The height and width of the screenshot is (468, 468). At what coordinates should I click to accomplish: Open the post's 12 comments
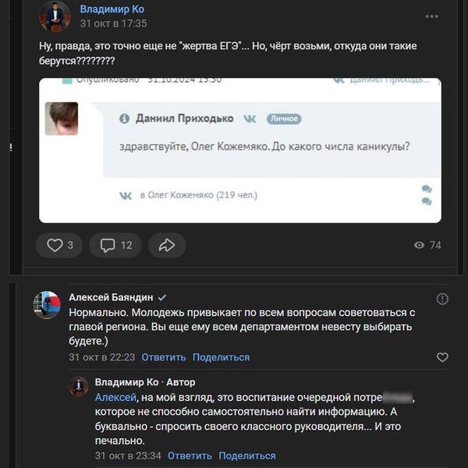tap(115, 245)
